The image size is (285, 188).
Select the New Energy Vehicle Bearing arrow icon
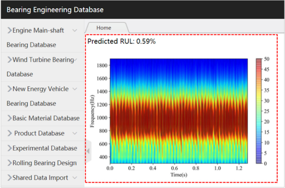[10, 89]
